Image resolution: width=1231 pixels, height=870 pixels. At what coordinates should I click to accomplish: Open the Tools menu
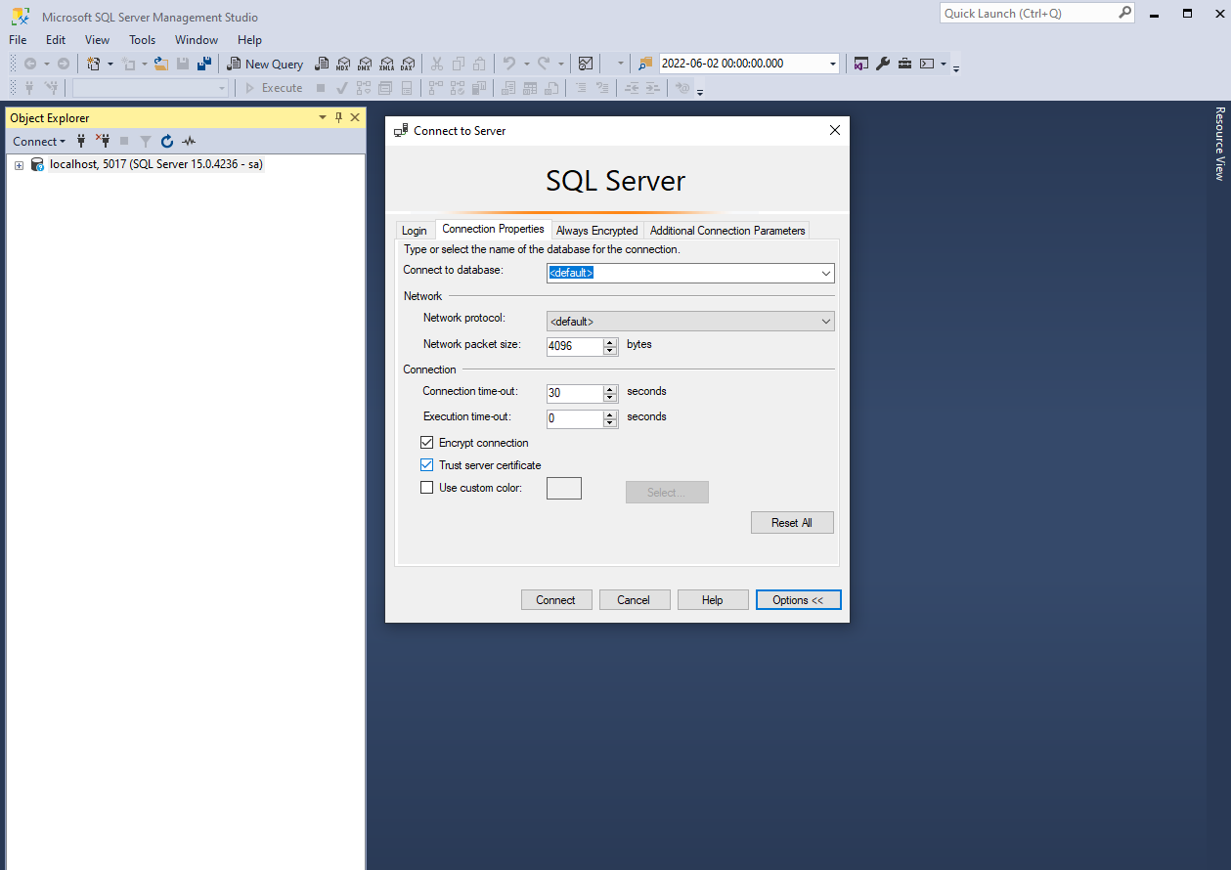pos(143,40)
